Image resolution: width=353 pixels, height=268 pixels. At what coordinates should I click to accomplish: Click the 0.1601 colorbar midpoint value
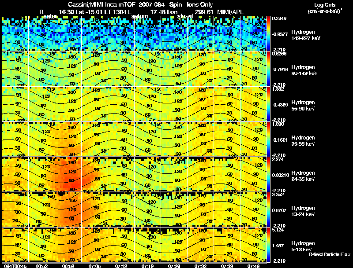[x=281, y=140]
